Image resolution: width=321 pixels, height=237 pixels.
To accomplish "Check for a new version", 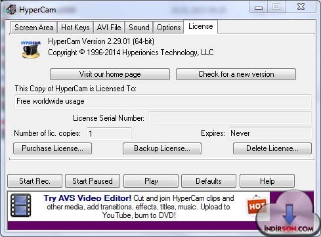I will tap(236, 74).
